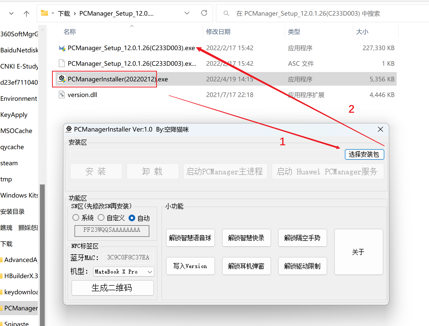Viewport: 429px width, 326px height.
Task: Open MSOCache folder in the sidebar
Action: pyautogui.click(x=16, y=131)
